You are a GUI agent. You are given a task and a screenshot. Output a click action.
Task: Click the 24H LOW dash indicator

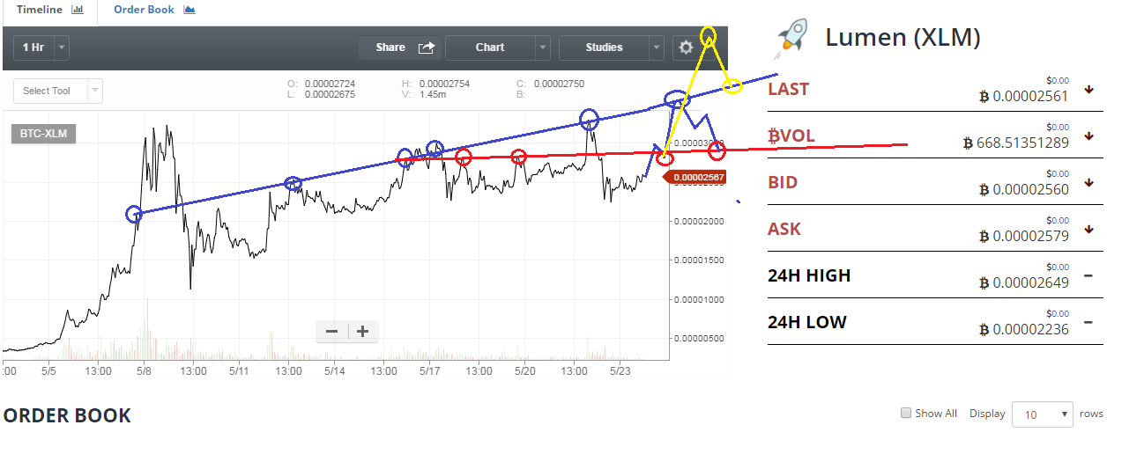coord(1088,322)
